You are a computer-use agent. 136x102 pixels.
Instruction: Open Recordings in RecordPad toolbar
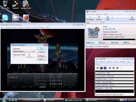[x=90, y=18]
